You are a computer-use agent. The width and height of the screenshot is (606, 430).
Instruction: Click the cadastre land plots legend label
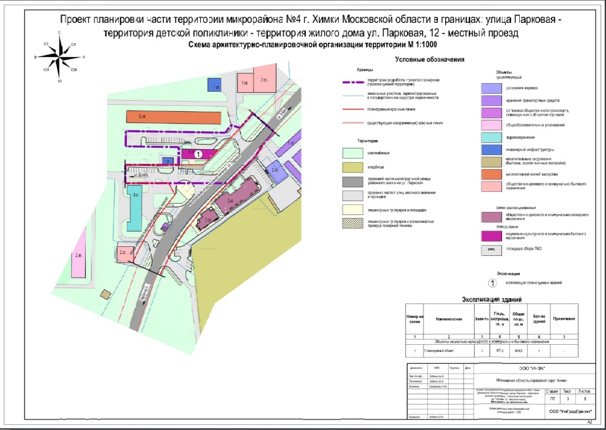[402, 95]
